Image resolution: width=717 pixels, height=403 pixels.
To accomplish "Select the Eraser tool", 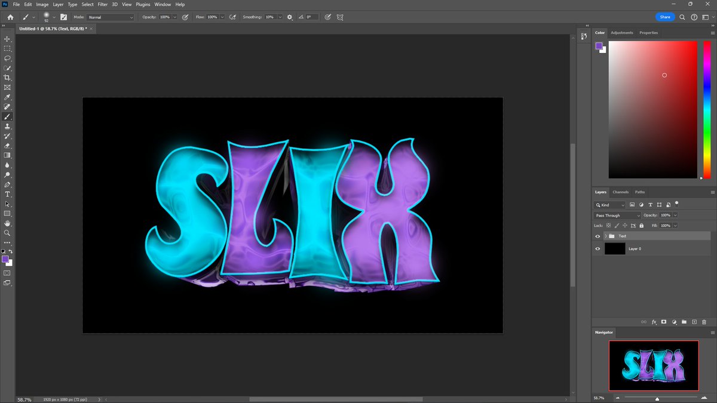I will 7,145.
